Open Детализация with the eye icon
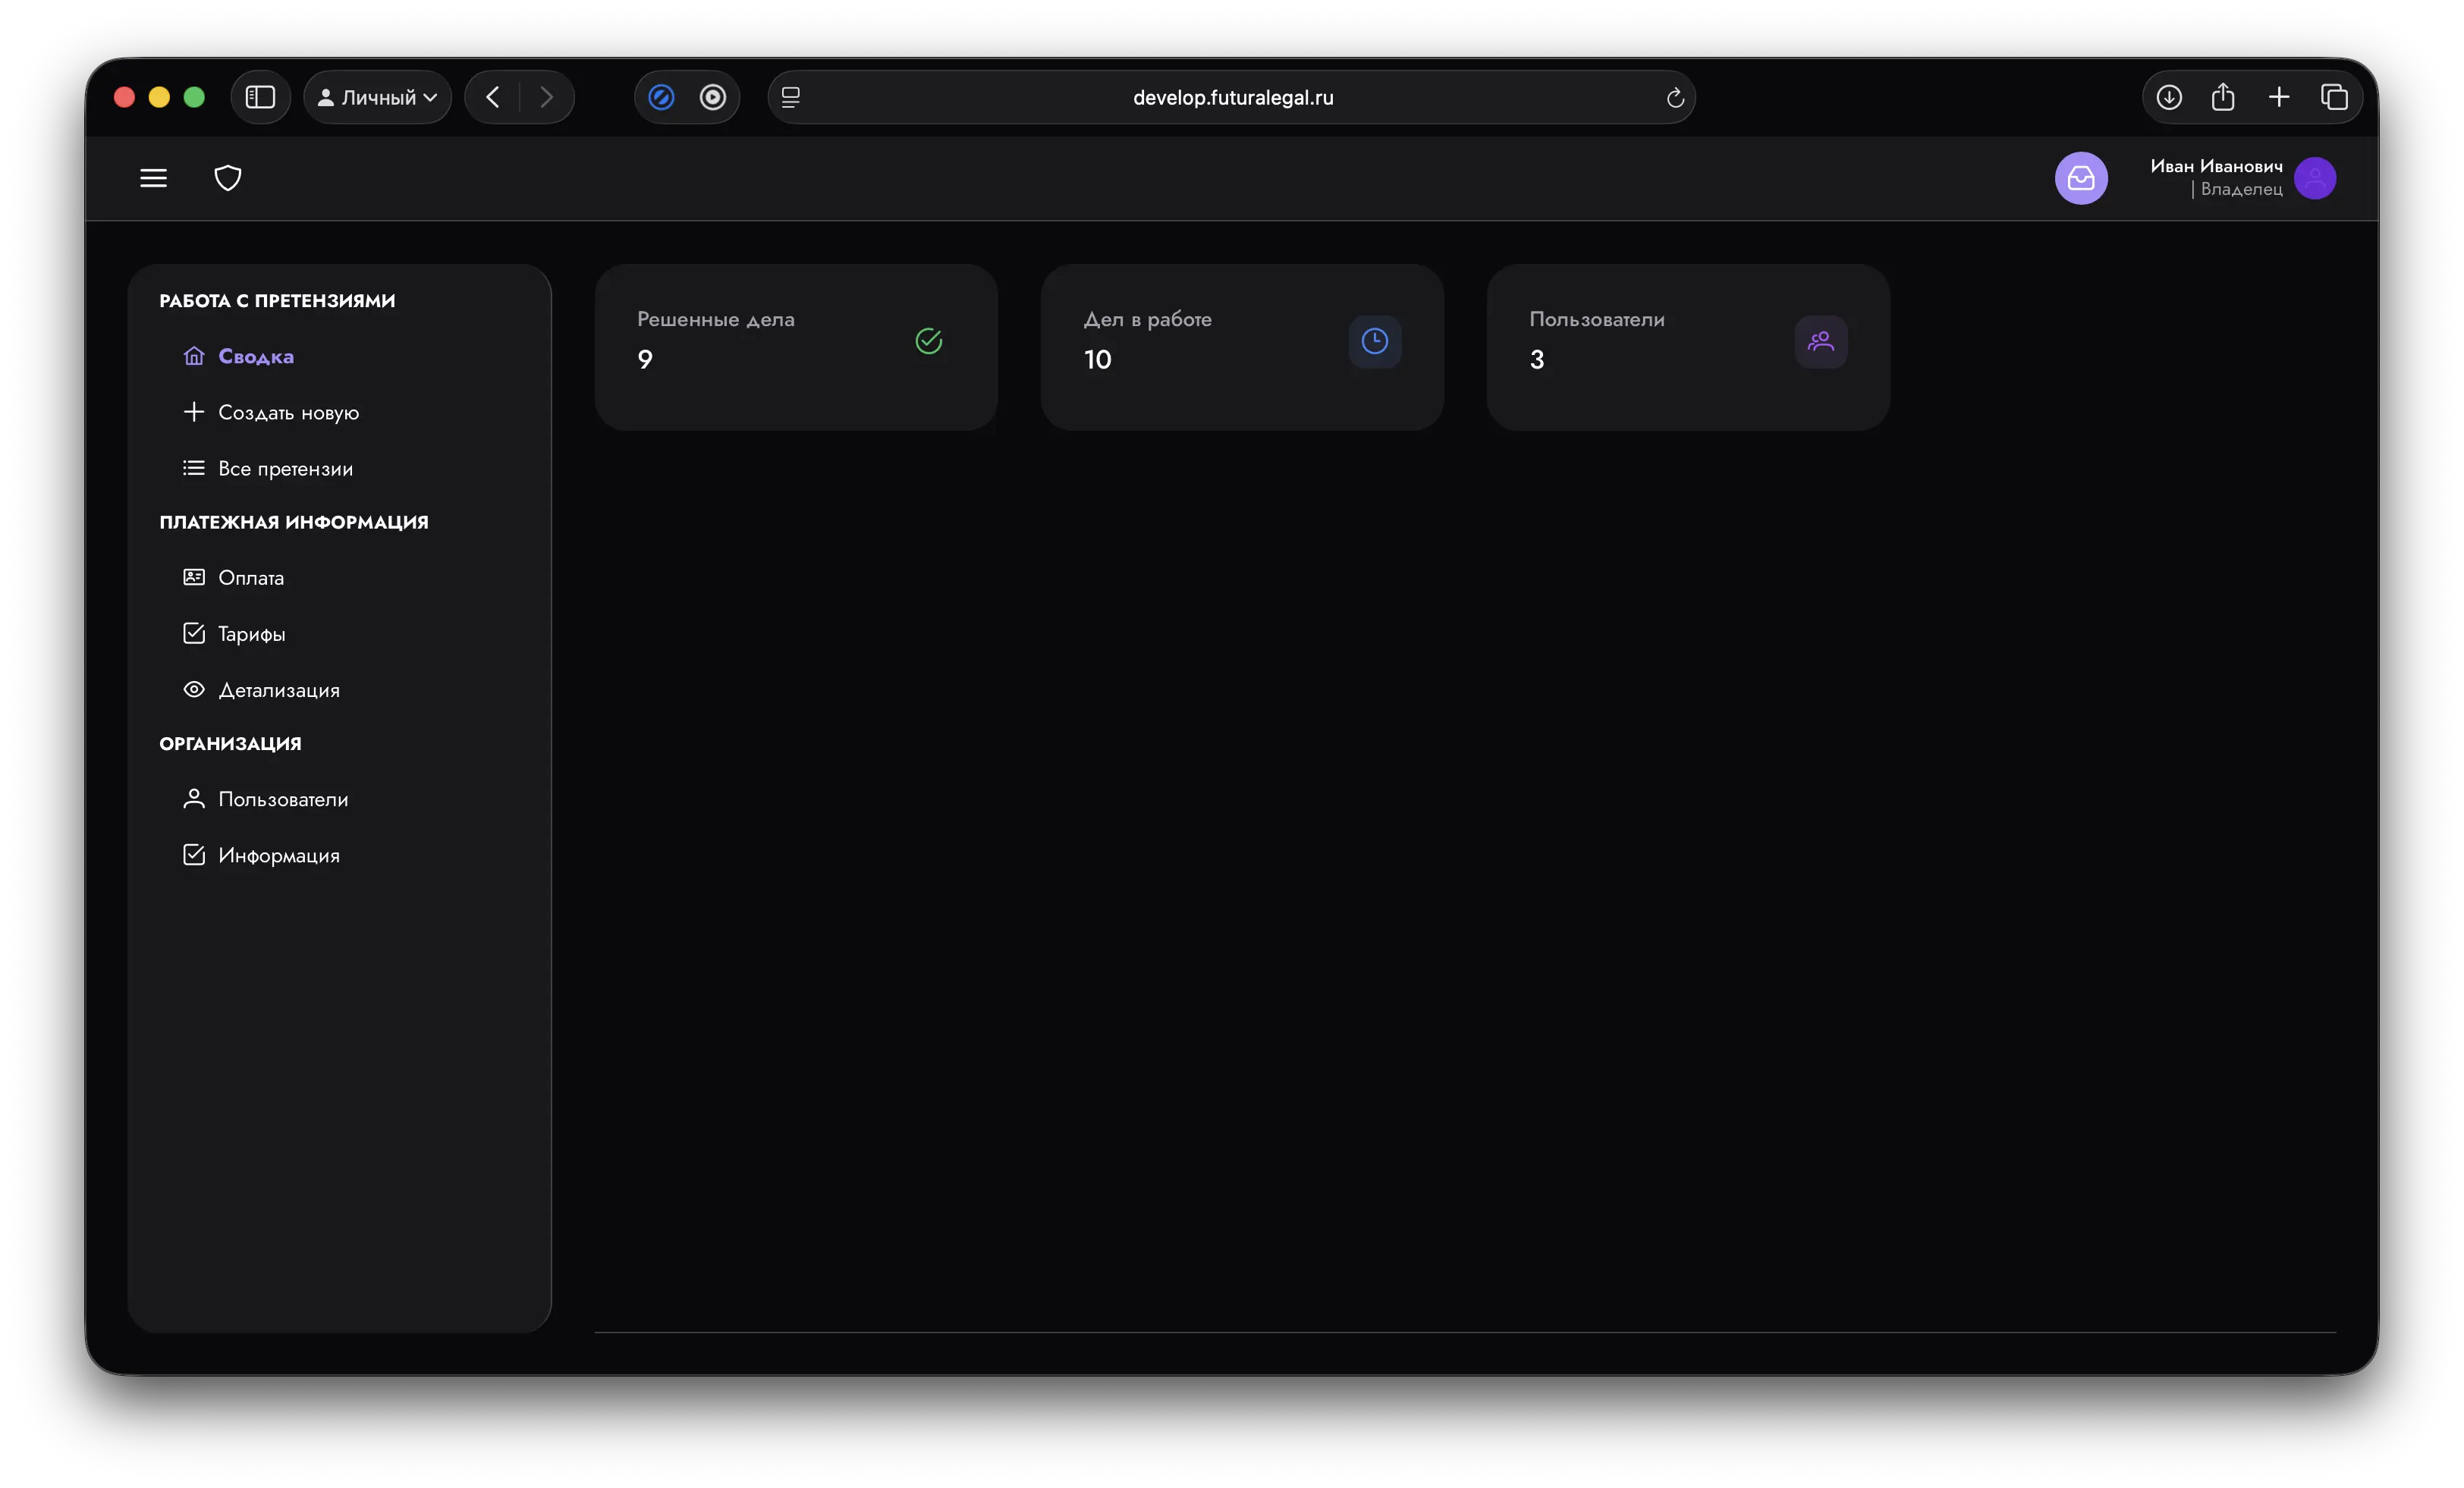 click(278, 690)
